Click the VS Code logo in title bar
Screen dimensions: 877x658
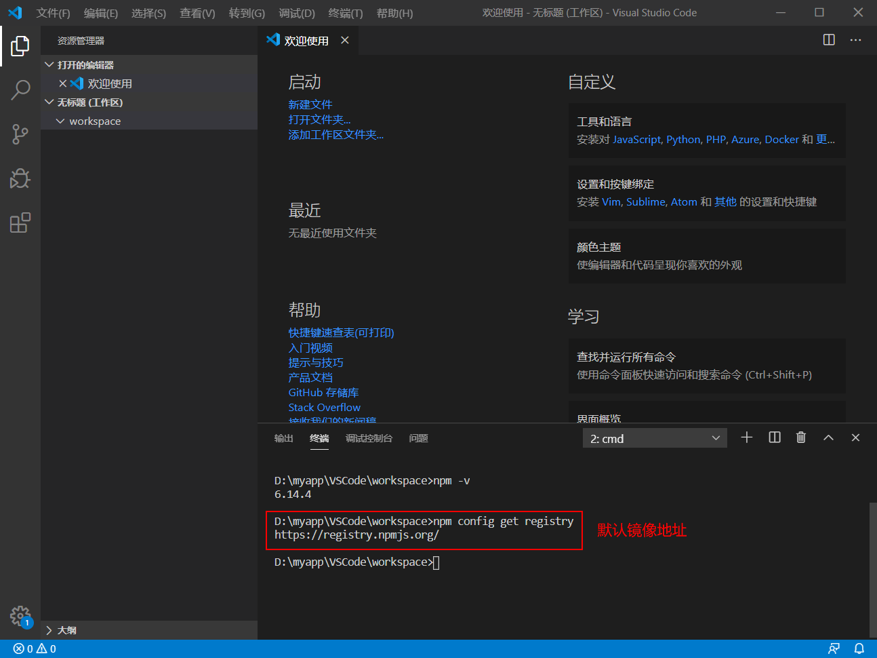pyautogui.click(x=15, y=13)
